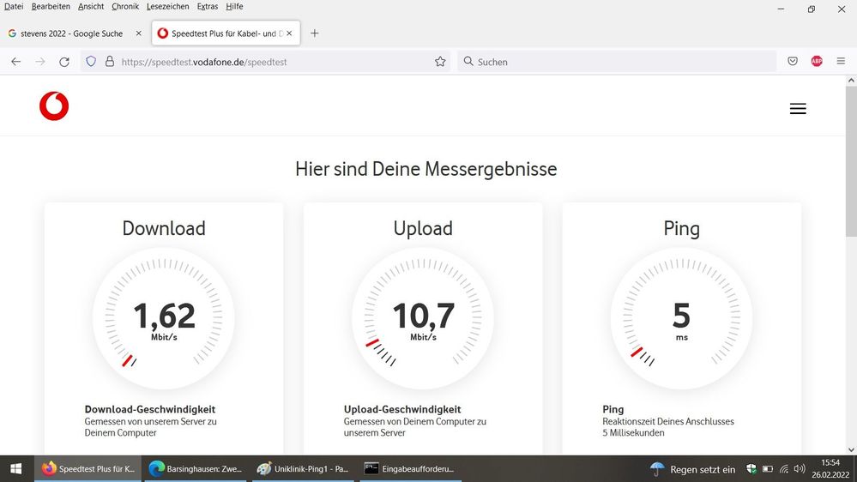This screenshot has height=482, width=857.
Task: Click the Download gauge showing 1,62
Action: [164, 318]
